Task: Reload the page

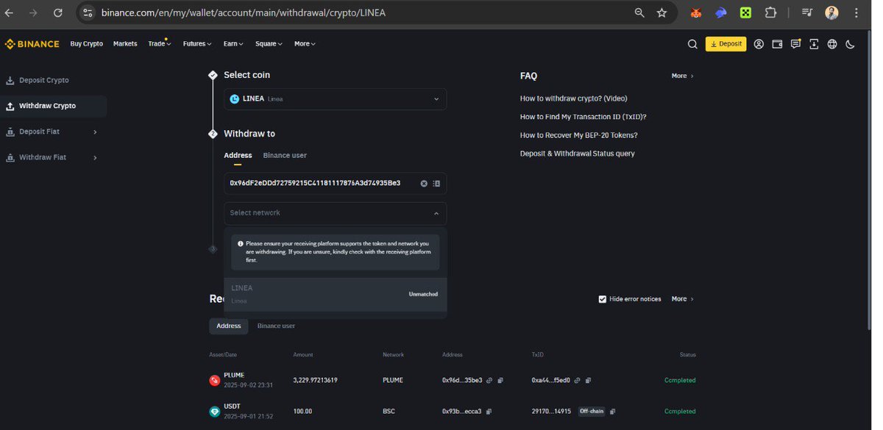Action: (58, 12)
